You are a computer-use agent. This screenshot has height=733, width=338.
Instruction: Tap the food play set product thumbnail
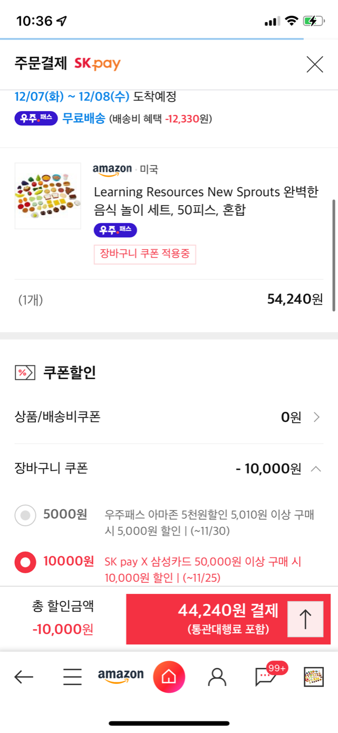48,196
